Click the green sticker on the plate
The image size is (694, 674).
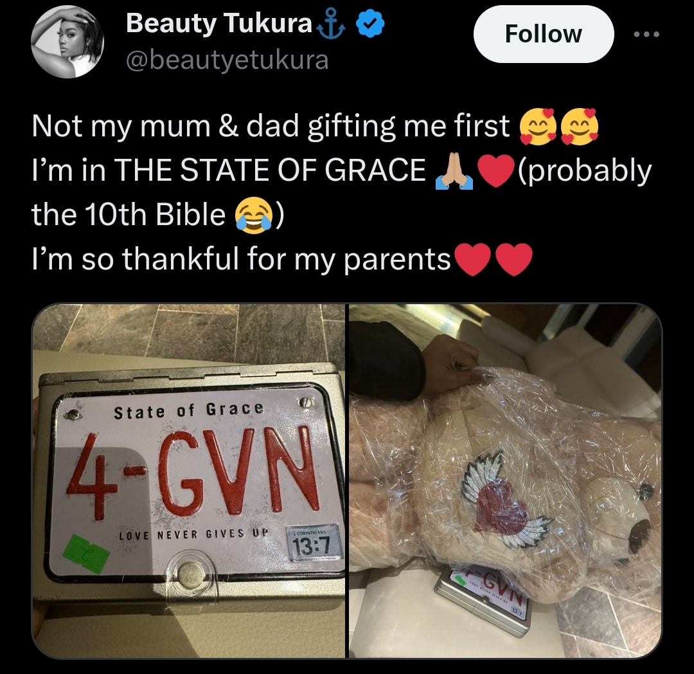tap(86, 554)
